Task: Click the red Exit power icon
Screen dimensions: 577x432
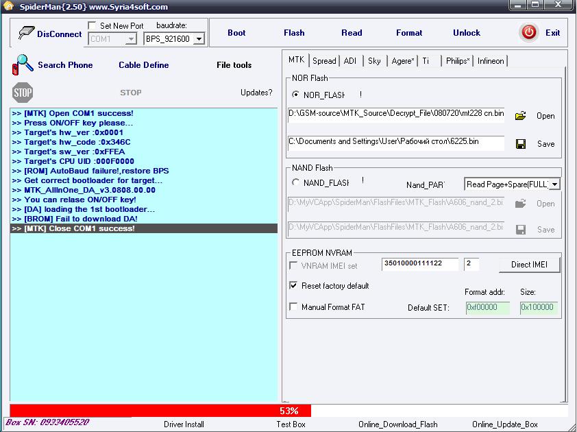Action: 529,32
